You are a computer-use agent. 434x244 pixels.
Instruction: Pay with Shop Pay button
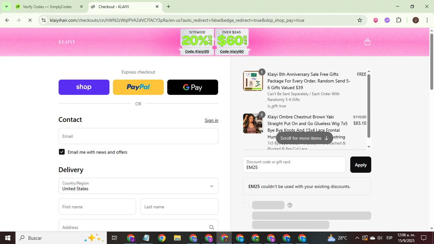84,87
